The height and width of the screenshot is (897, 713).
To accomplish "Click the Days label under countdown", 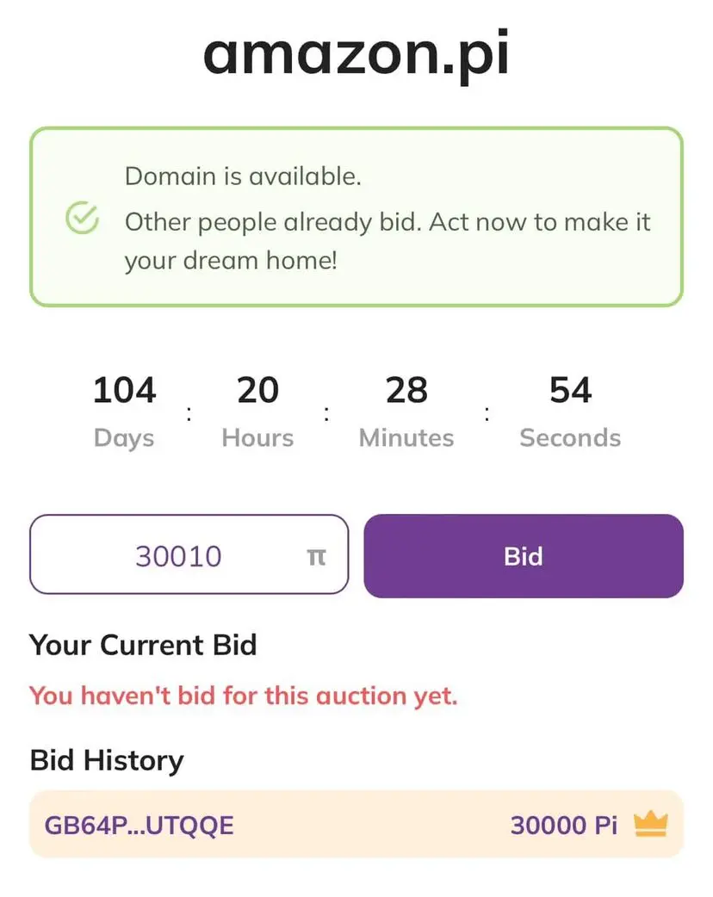I will [x=124, y=439].
